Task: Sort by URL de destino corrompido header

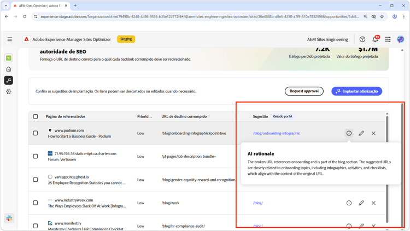Action: coord(184,116)
